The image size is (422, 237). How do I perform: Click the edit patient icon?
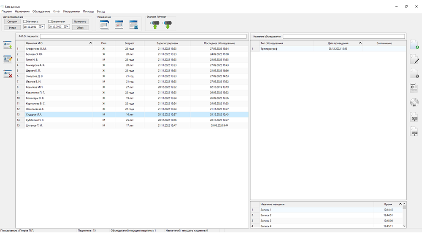[8, 59]
